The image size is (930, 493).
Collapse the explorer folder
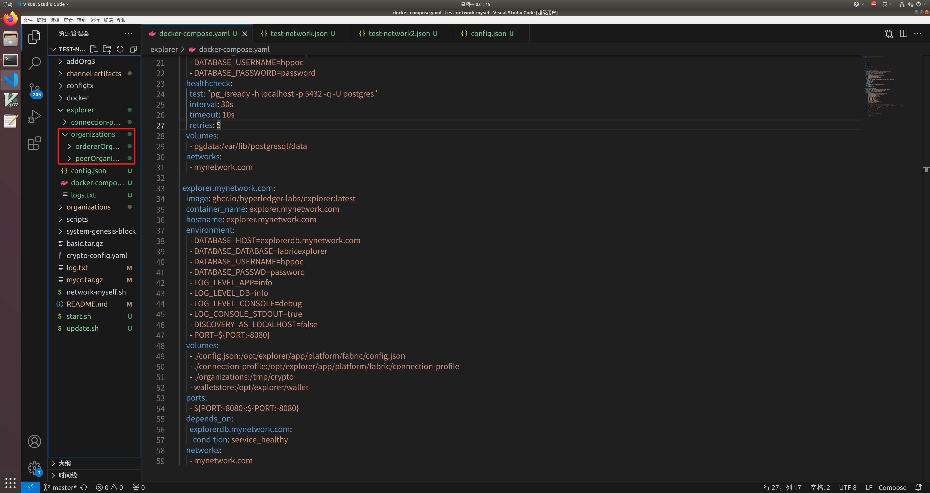point(94,110)
